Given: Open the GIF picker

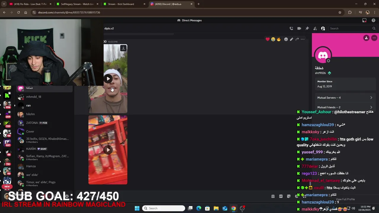Looking at the screenshot, I should click(x=281, y=196).
